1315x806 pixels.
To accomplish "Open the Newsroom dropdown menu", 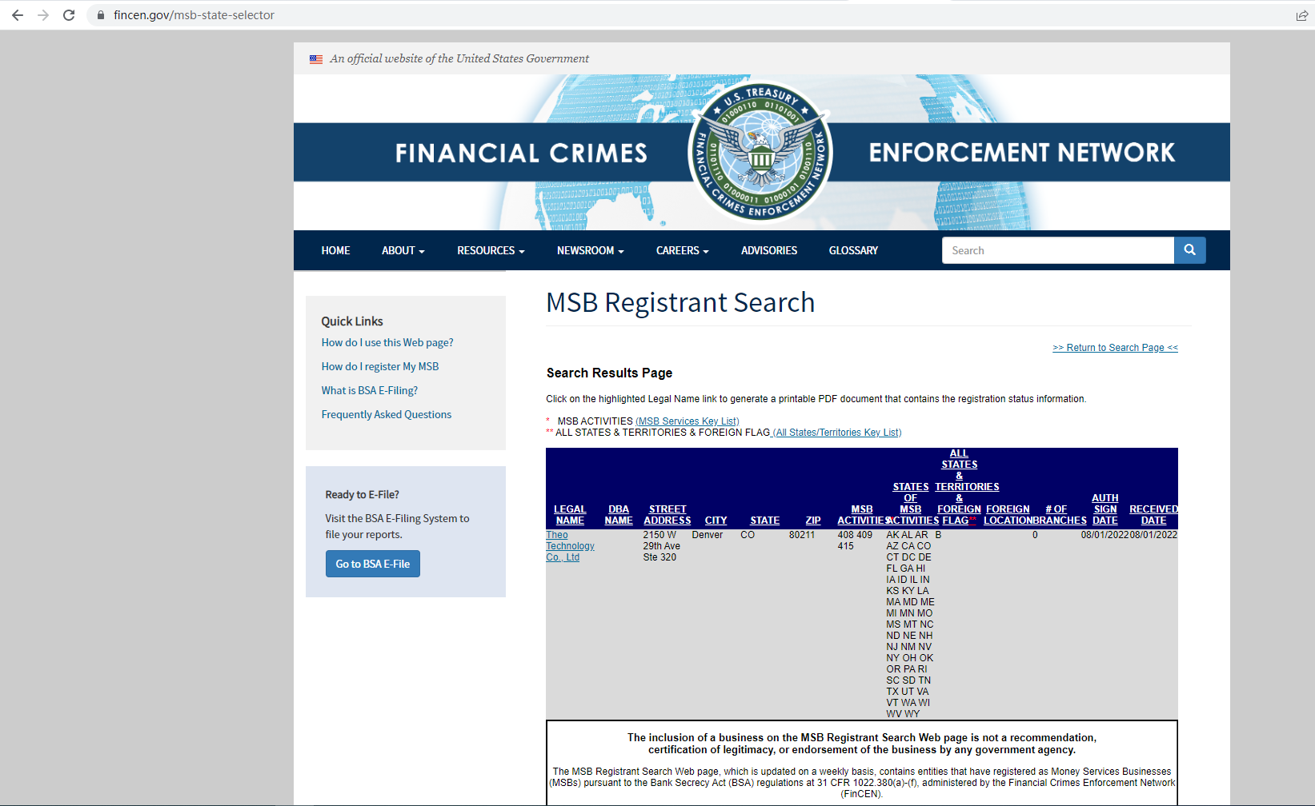I will click(590, 250).
